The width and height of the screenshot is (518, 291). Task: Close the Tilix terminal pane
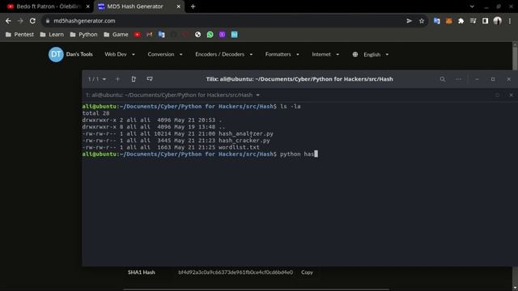click(511, 95)
